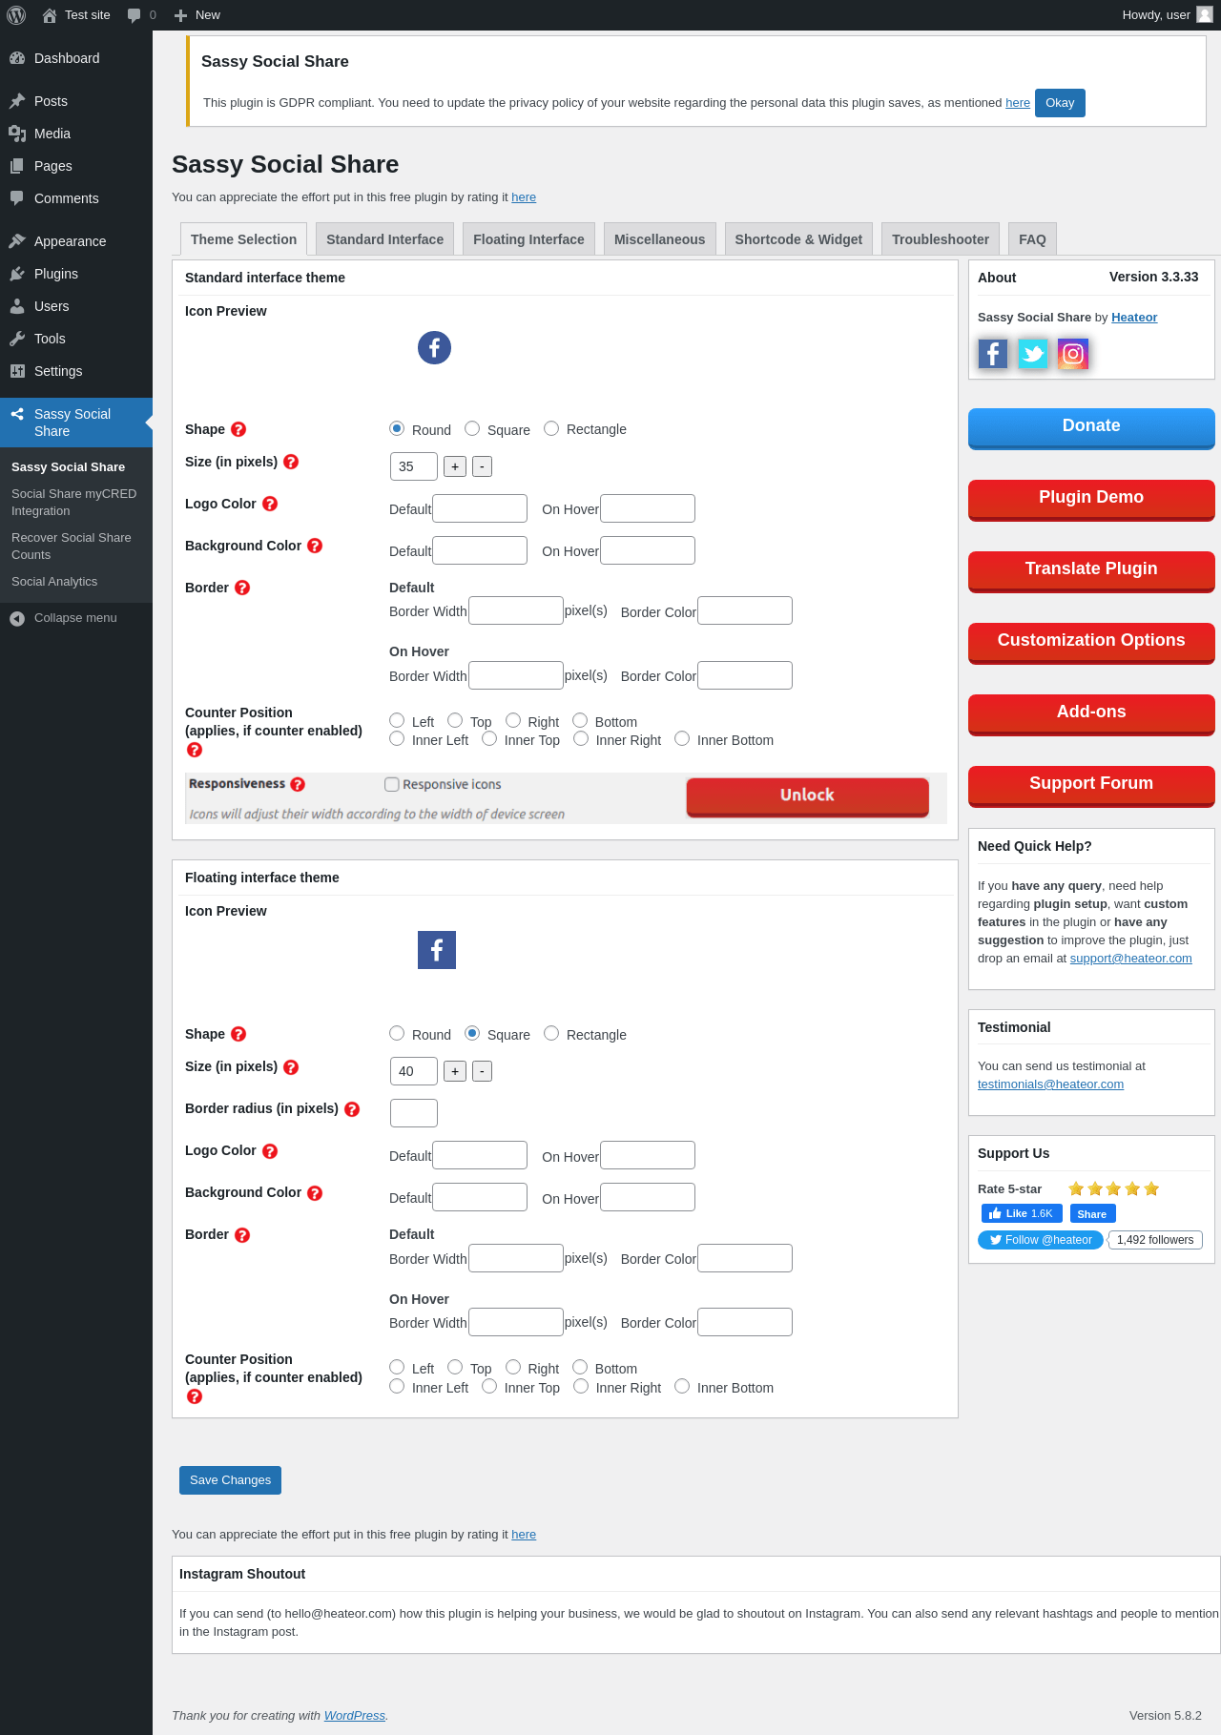Decrease floating icon size with minus button
This screenshot has height=1735, width=1221.
click(483, 1071)
